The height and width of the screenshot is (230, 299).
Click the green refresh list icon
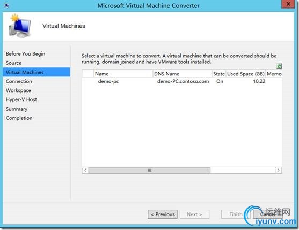[279, 66]
